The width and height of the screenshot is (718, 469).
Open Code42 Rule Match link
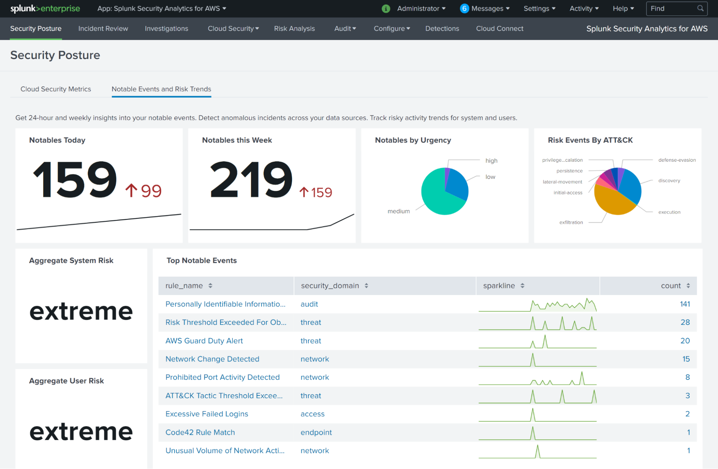click(x=200, y=432)
